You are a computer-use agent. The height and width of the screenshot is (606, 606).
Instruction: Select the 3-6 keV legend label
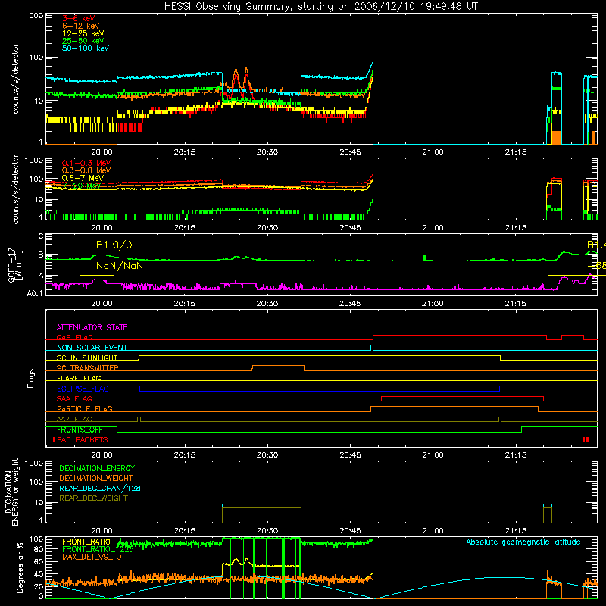(79, 18)
